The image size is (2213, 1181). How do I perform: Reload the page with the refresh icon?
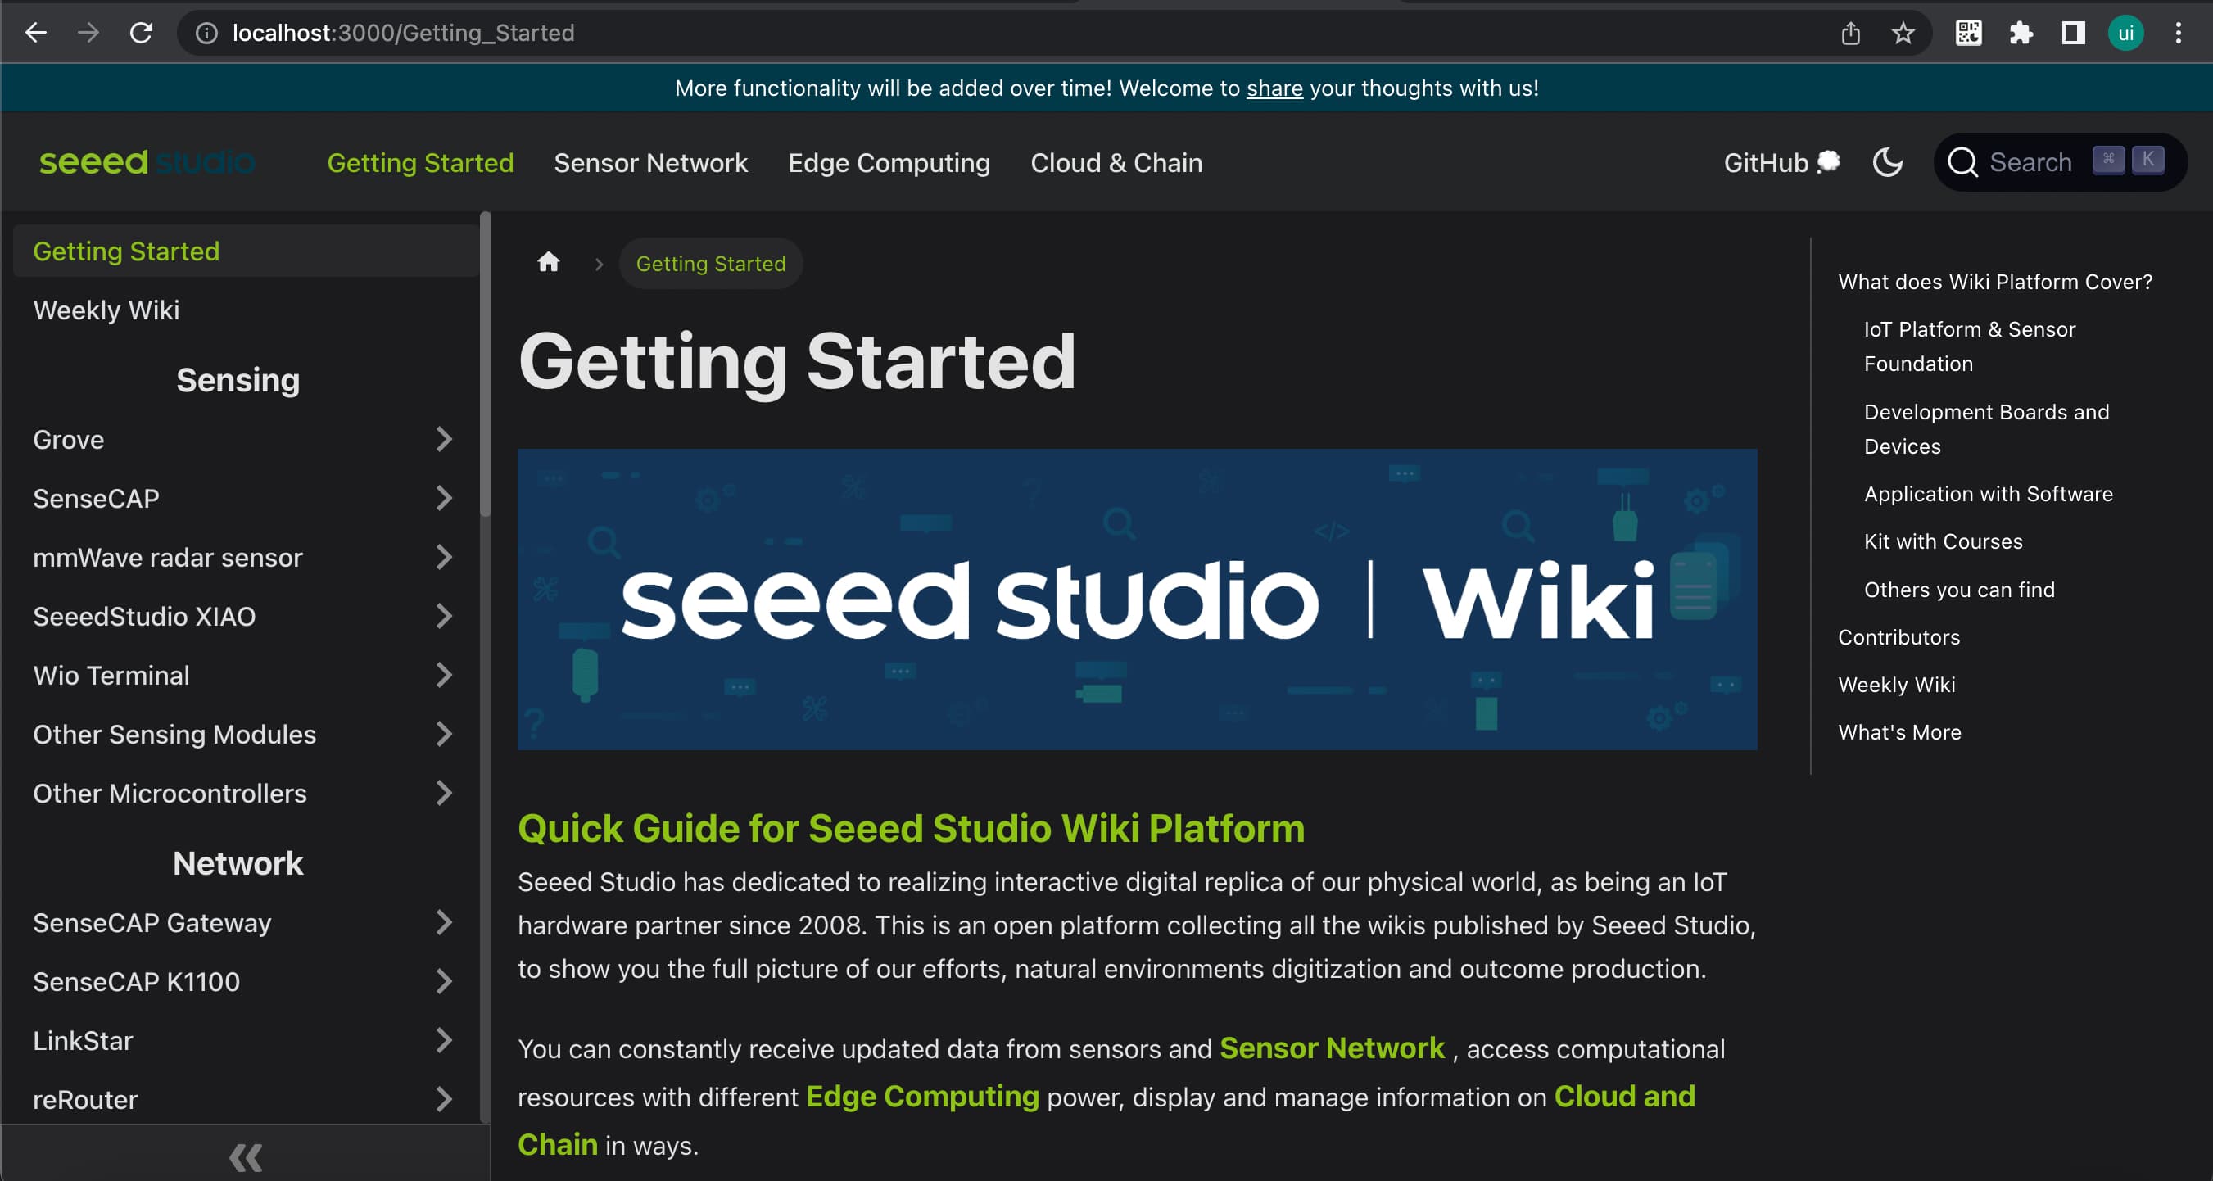click(x=142, y=33)
